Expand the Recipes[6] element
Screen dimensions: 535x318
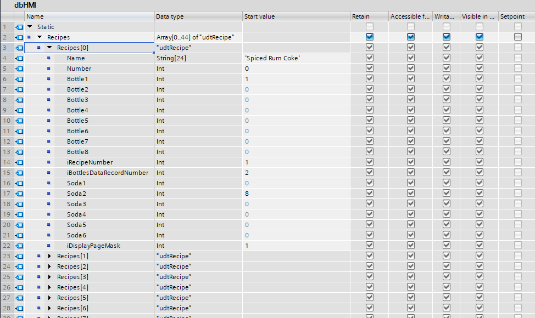coord(49,308)
